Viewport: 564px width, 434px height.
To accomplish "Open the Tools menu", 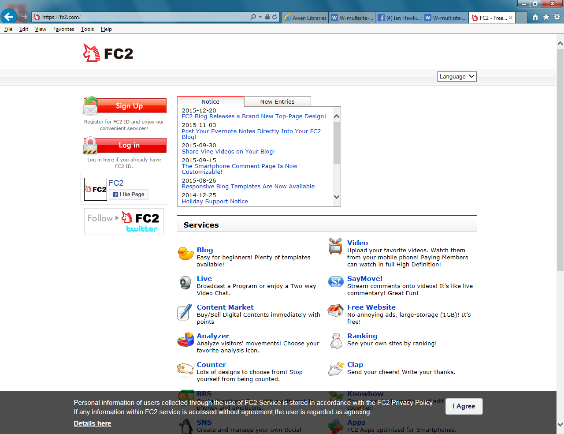I will coord(87,29).
